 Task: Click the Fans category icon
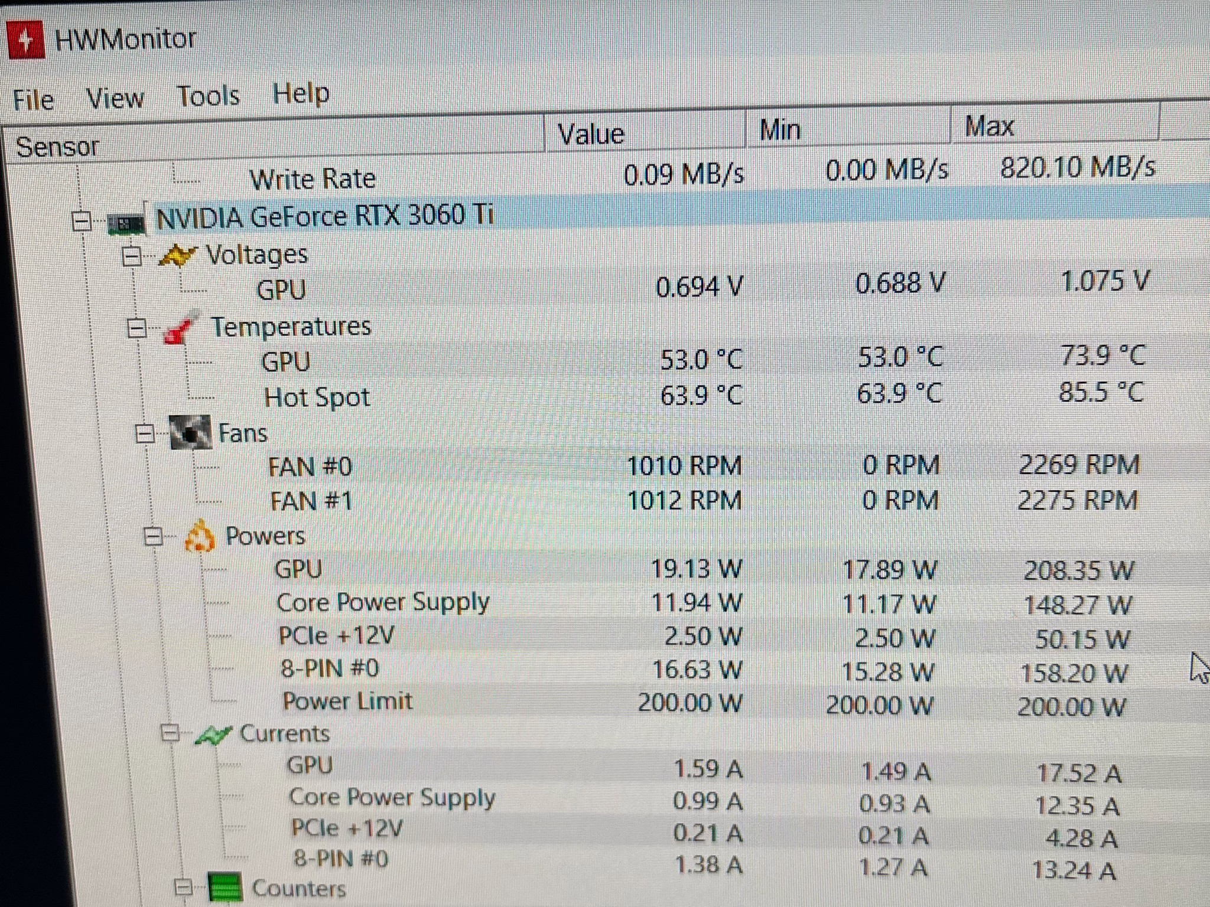(x=190, y=433)
